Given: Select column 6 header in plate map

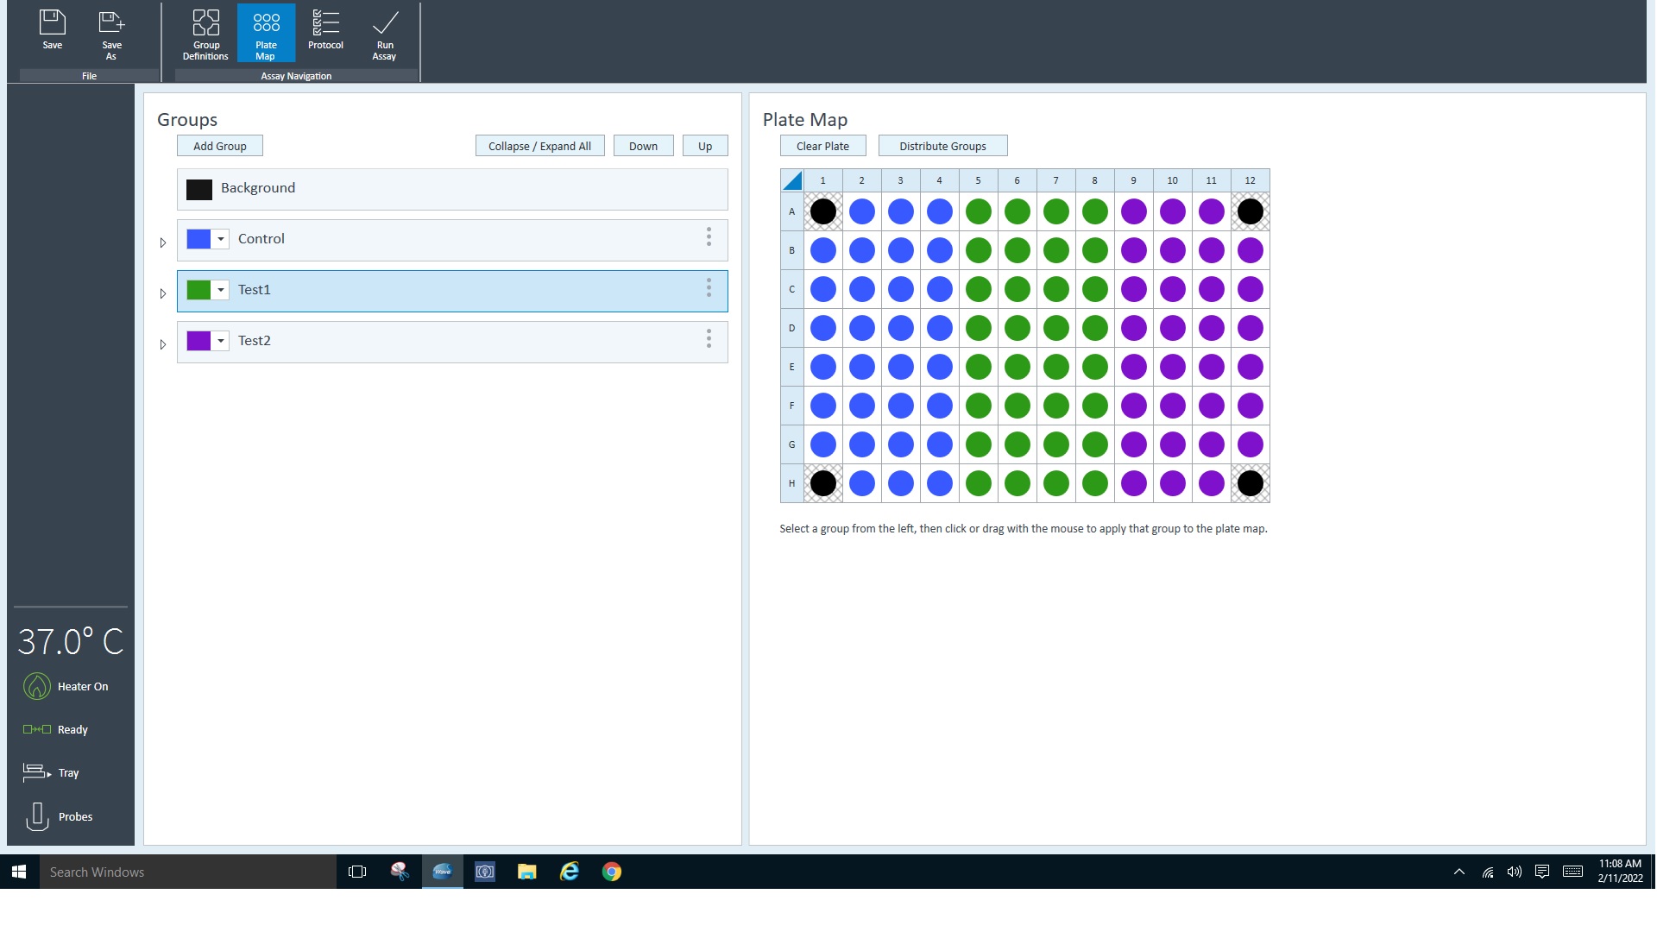Looking at the screenshot, I should pyautogui.click(x=1017, y=180).
